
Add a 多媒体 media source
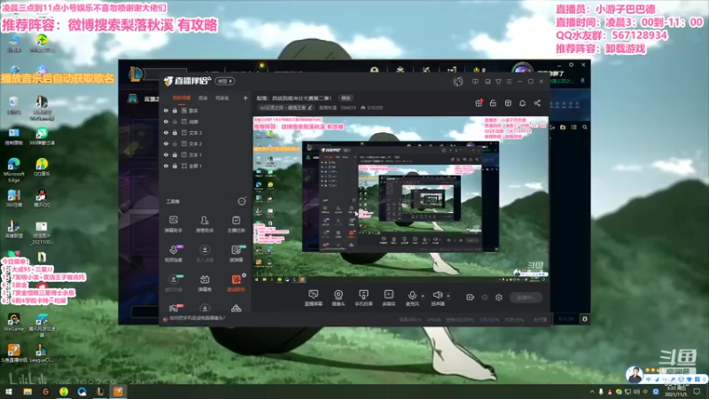click(388, 298)
